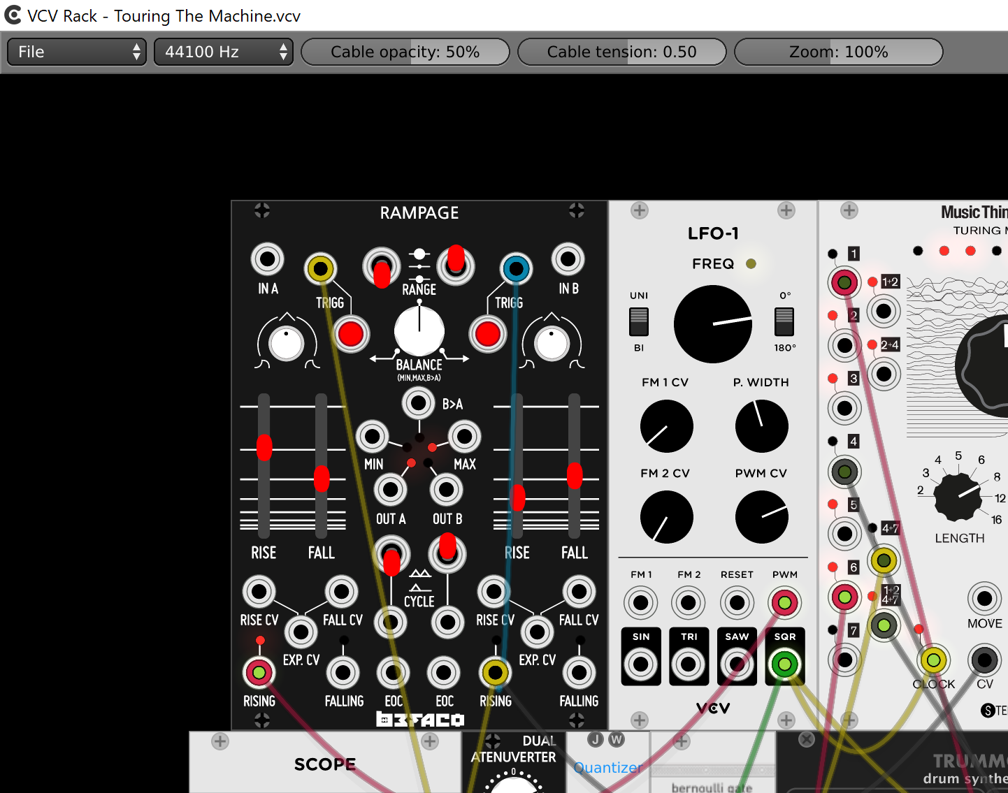Toggle the LFO-1 0°/180° phase switch
1008x793 pixels.
pos(784,322)
